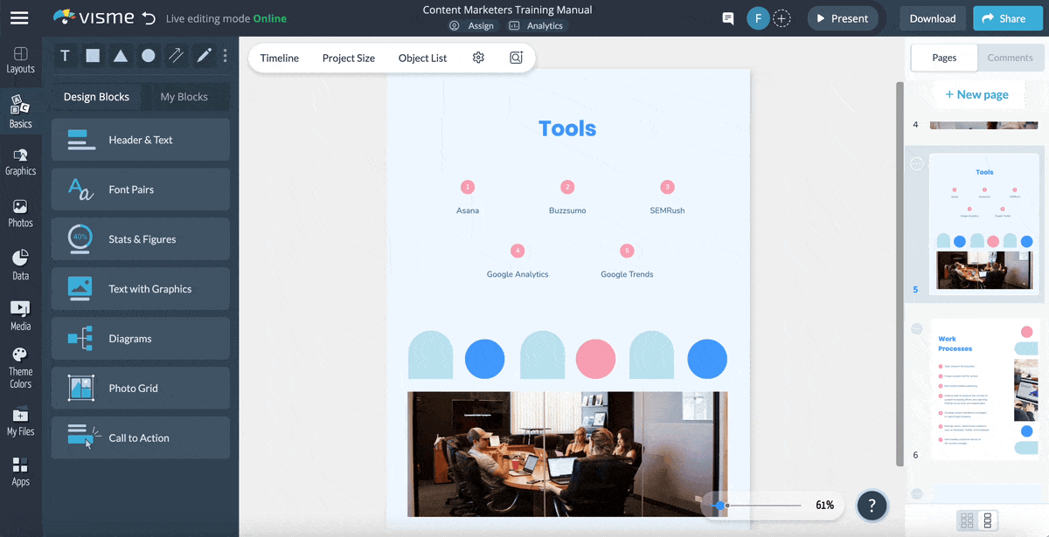Image resolution: width=1049 pixels, height=537 pixels.
Task: Add a page with New page
Action: click(x=976, y=94)
